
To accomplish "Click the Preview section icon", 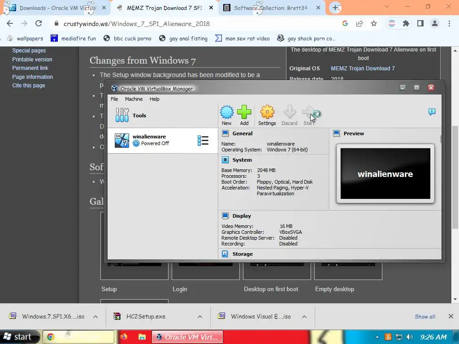I will tap(337, 133).
